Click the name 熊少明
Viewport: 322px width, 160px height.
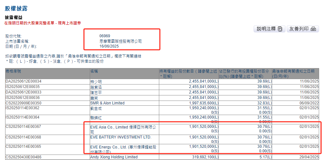click(x=96, y=82)
